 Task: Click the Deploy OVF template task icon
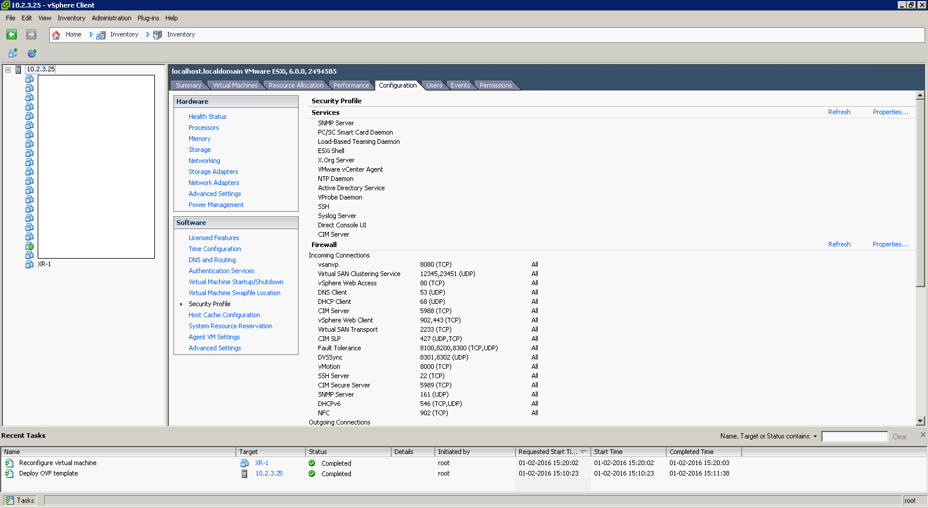tap(9, 474)
